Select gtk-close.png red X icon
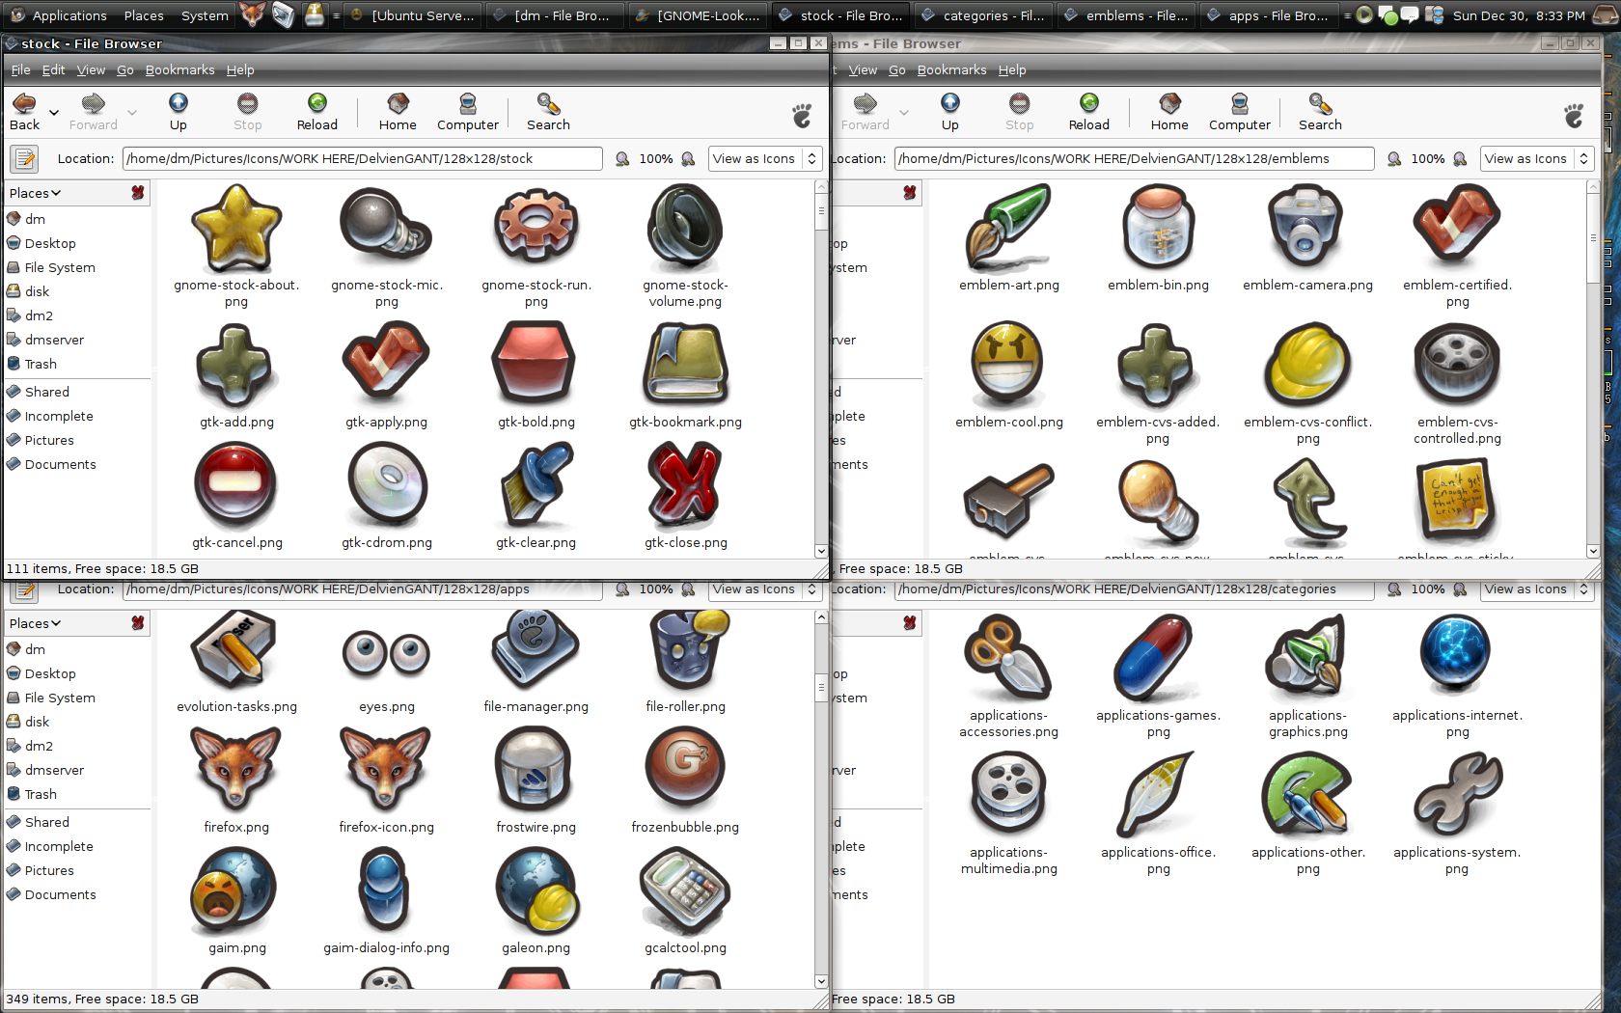This screenshot has width=1621, height=1013. click(x=685, y=484)
